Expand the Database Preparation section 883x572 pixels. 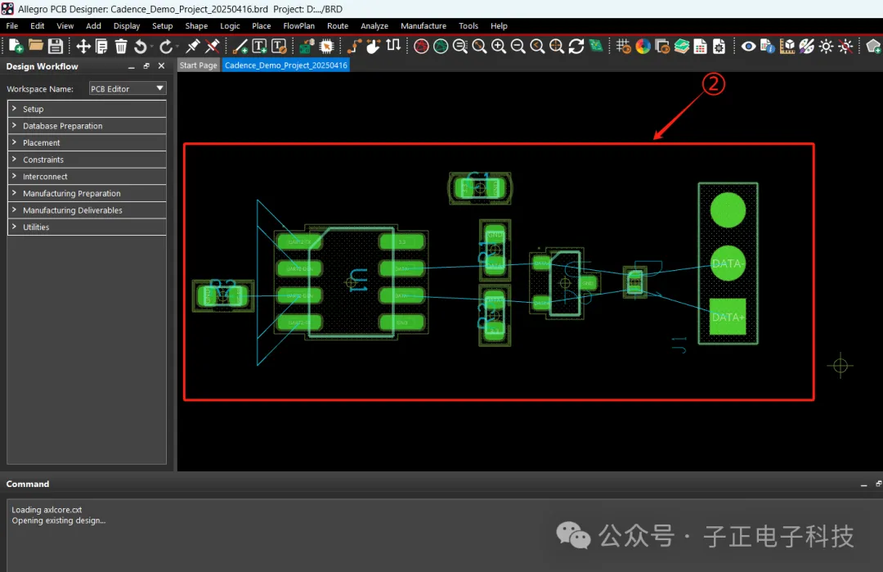pyautogui.click(x=87, y=126)
